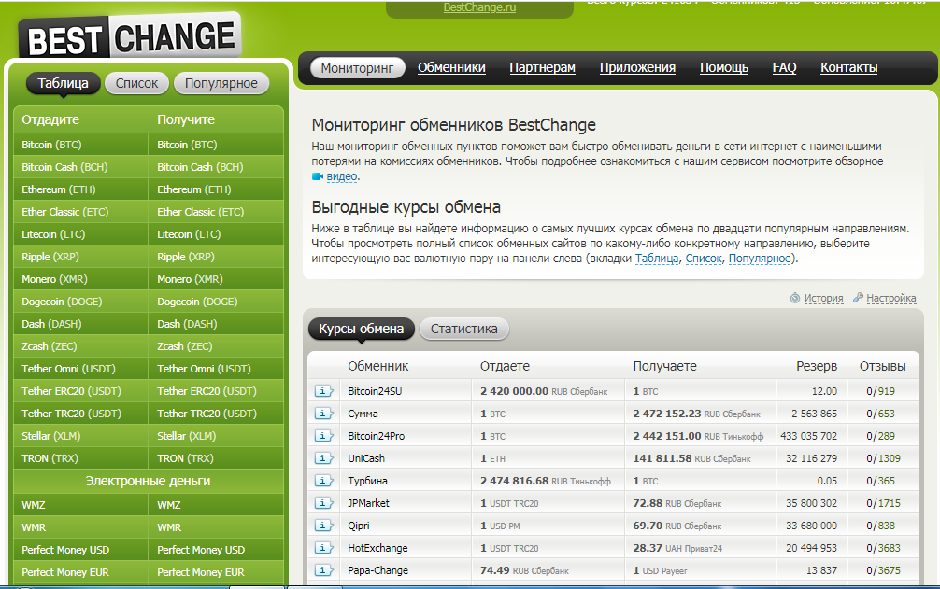This screenshot has height=589, width=940.
Task: Open the Курсы обмена tab
Action: pos(361,329)
